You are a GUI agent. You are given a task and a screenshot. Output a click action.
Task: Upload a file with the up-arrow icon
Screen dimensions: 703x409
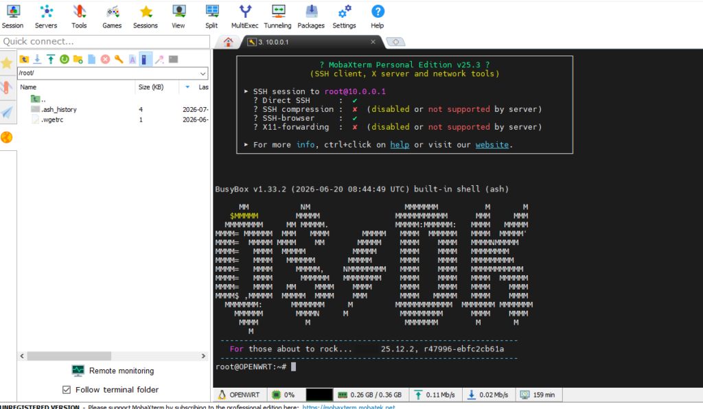tap(51, 59)
